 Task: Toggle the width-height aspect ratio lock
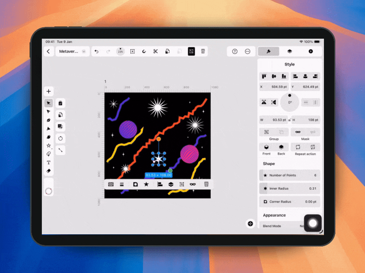(x=290, y=120)
